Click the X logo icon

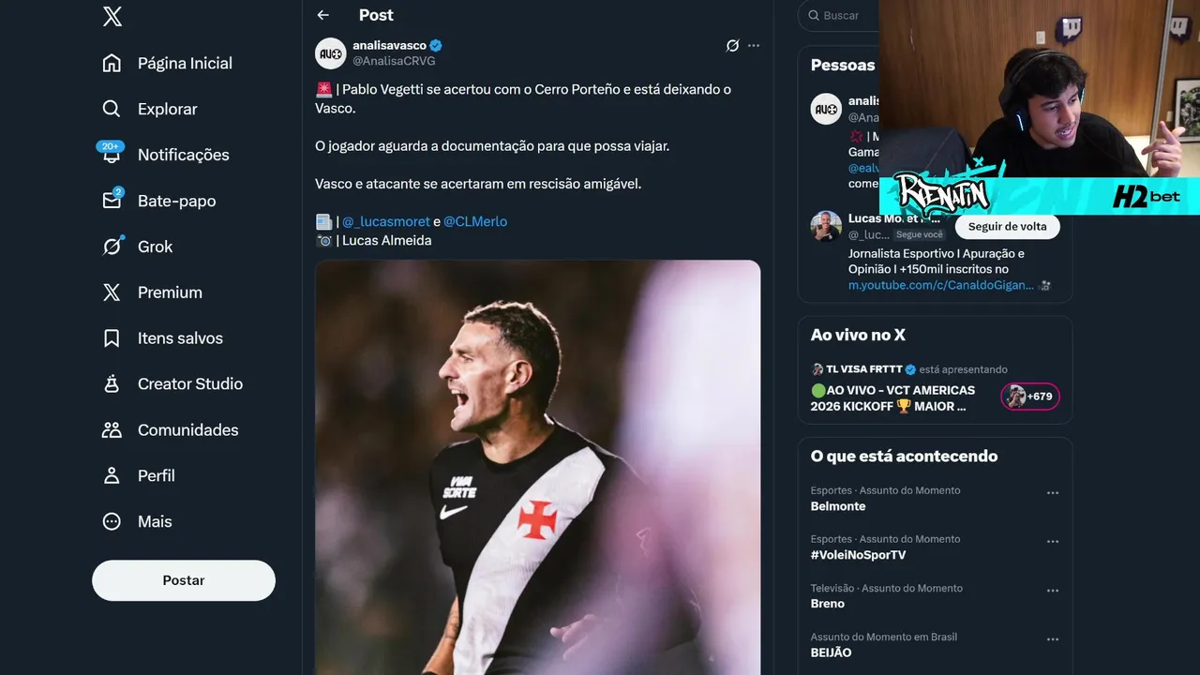[112, 16]
